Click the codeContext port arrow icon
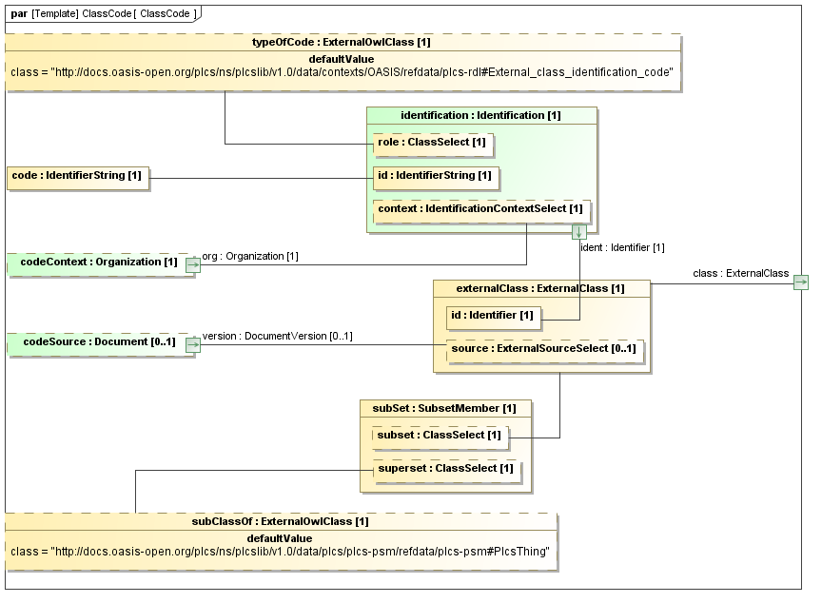Image resolution: width=822 pixels, height=603 pixels. click(x=193, y=265)
